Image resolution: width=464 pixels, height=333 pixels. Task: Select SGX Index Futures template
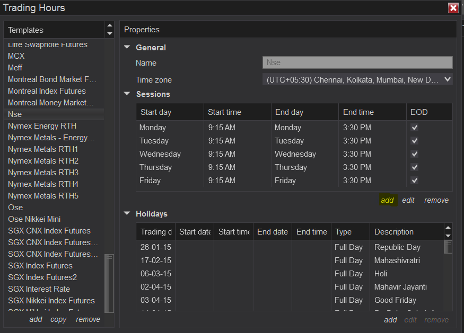click(x=54, y=266)
